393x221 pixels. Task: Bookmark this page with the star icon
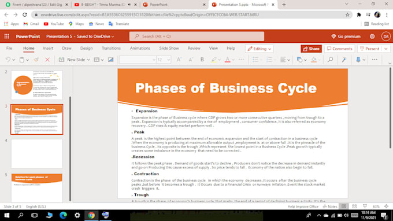[x=347, y=15]
